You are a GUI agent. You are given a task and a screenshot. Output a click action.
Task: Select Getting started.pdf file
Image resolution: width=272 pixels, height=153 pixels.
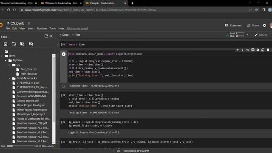(28, 101)
